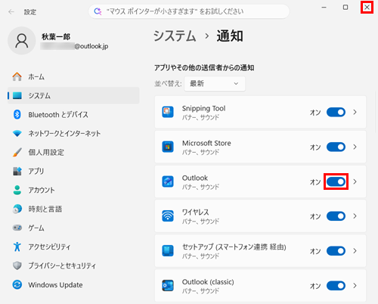The height and width of the screenshot is (304, 378).
Task: Click the settings search field
Action: coord(189,11)
